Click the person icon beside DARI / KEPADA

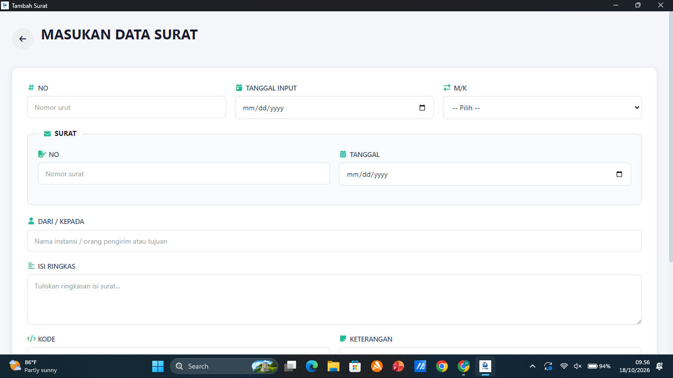coord(31,221)
